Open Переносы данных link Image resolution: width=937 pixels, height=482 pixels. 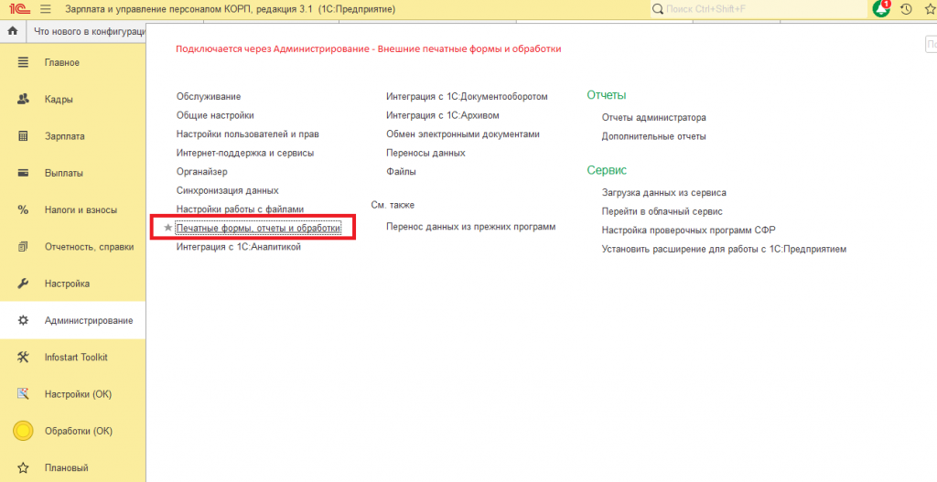[x=425, y=153]
